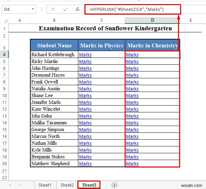Select the cell with Jennifer Marlo
This screenshot has width=206, height=189.
[54, 102]
